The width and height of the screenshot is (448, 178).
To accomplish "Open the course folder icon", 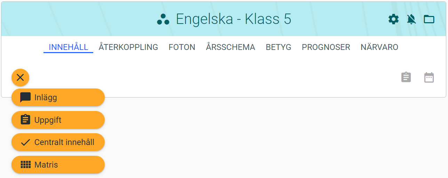I will [429, 19].
